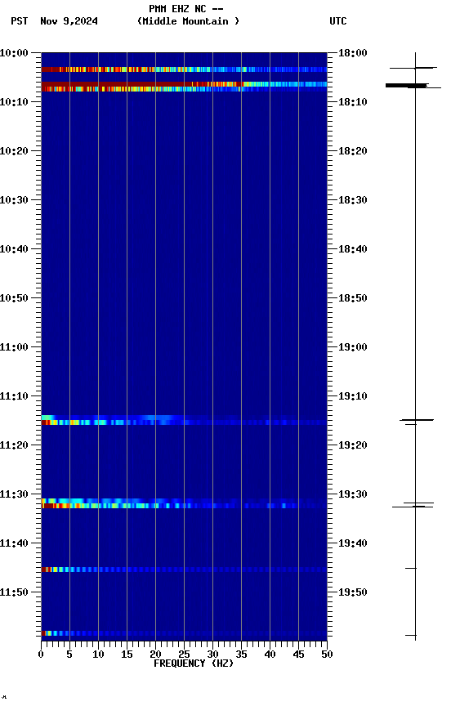The image size is (451, 706).
Task: Click the 10:00 PST time label
Action: point(14,53)
